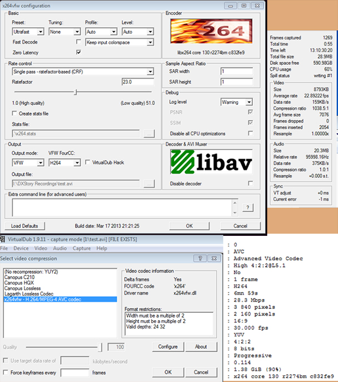This screenshot has height=382, width=338.
Task: Open the Profile dropdown
Action: click(101, 32)
